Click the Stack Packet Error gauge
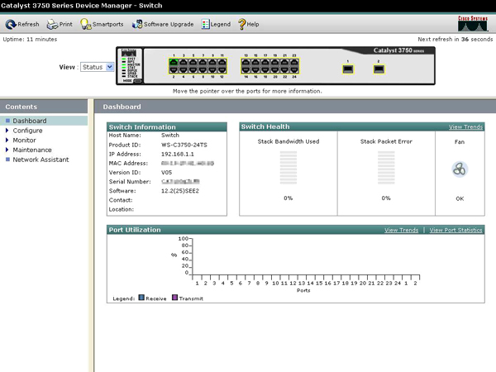Image resolution: width=496 pixels, height=372 pixels. point(386,168)
